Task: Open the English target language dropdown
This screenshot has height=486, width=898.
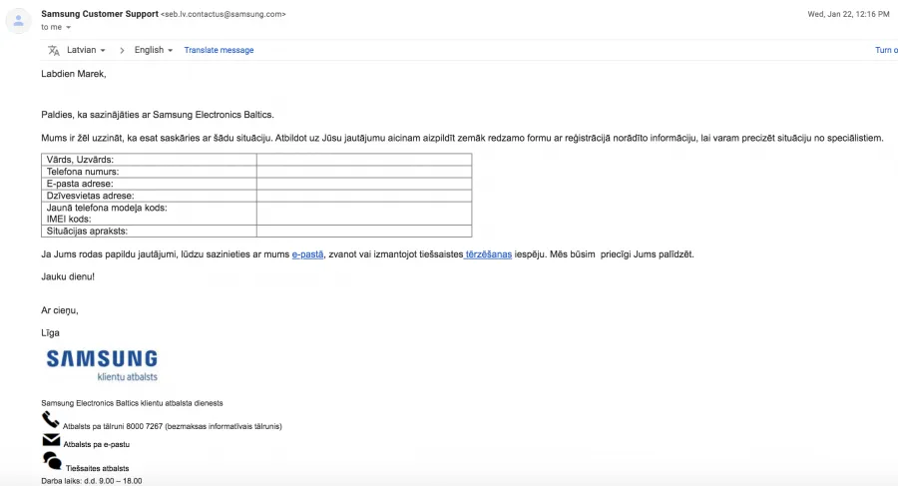Action: point(153,50)
